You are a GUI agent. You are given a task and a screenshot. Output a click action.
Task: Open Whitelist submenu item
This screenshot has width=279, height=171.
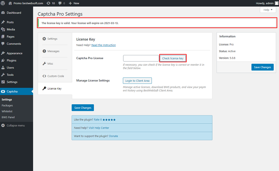pyautogui.click(x=7, y=111)
